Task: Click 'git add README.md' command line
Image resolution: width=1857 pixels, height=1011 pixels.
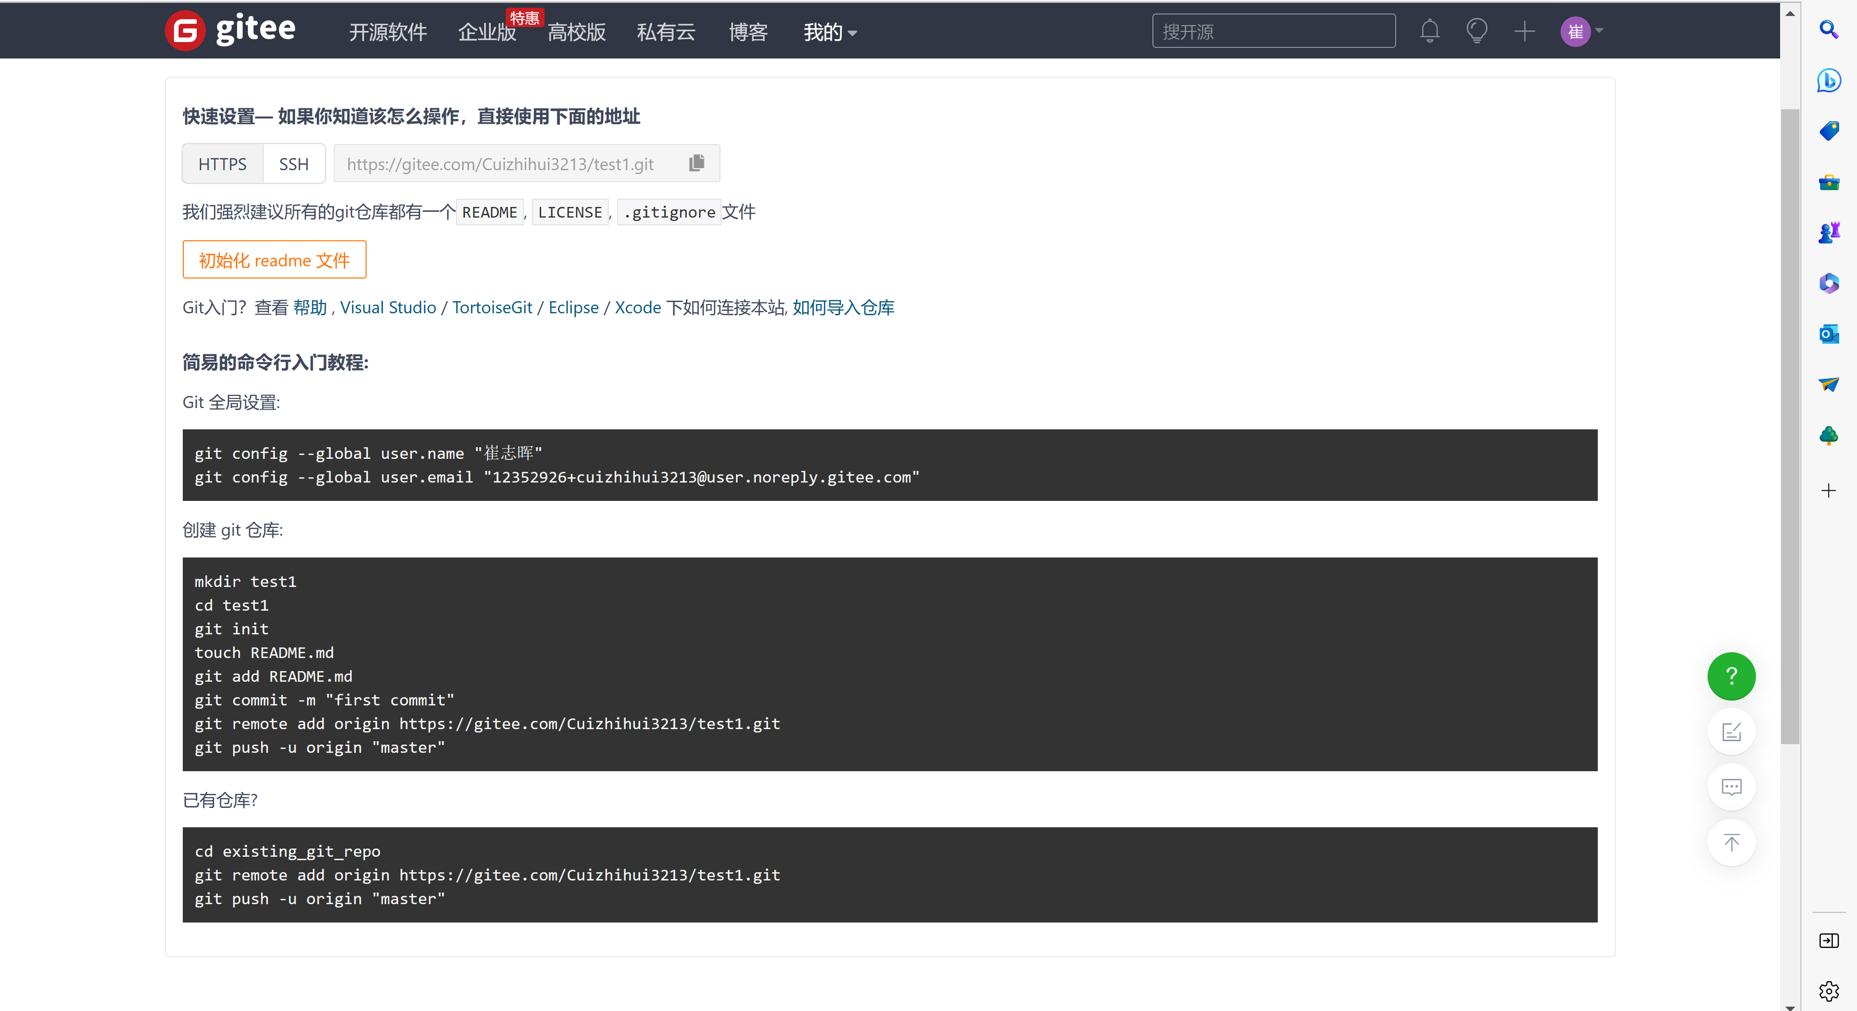Action: click(x=273, y=676)
